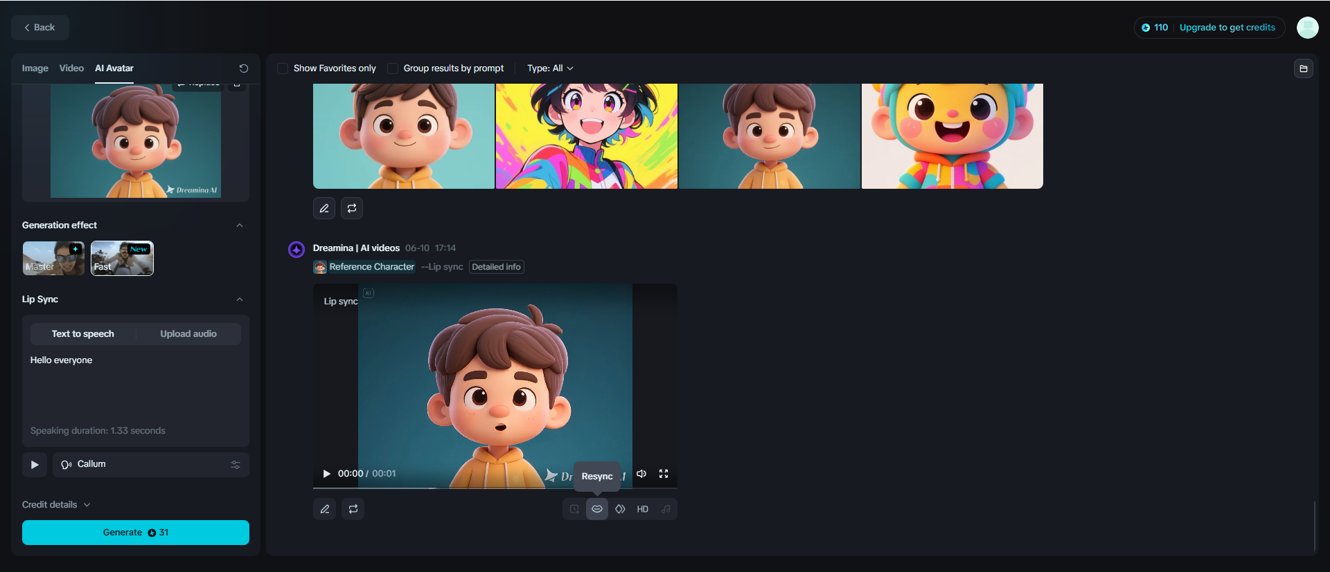Click the Reference Character label
This screenshot has height=572, width=1330.
point(372,267)
